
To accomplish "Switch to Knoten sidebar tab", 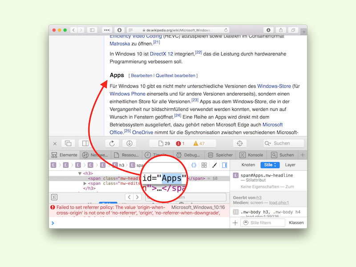I will coord(248,165).
